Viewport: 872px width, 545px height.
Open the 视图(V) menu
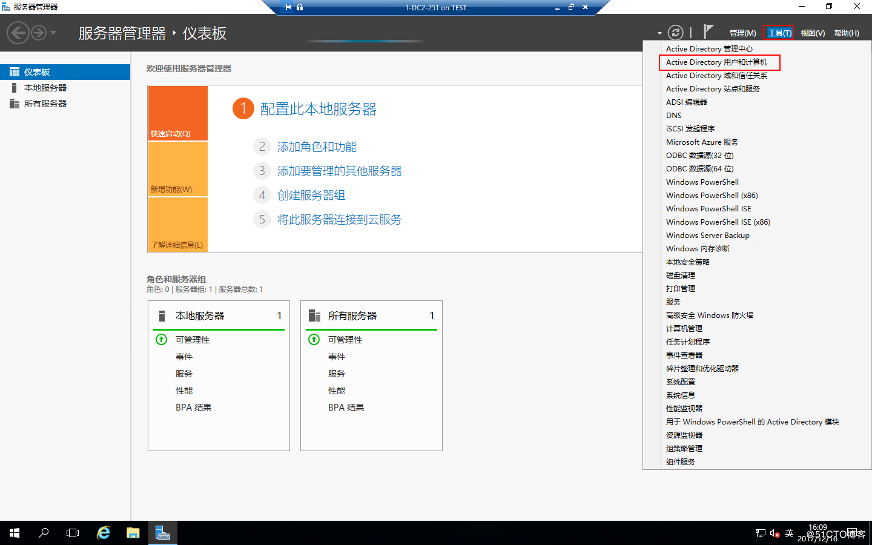click(813, 33)
